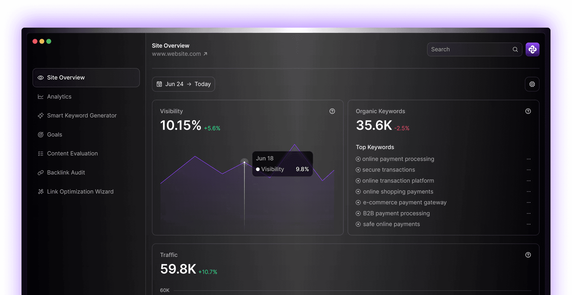Close window with red traffic light

coord(35,41)
